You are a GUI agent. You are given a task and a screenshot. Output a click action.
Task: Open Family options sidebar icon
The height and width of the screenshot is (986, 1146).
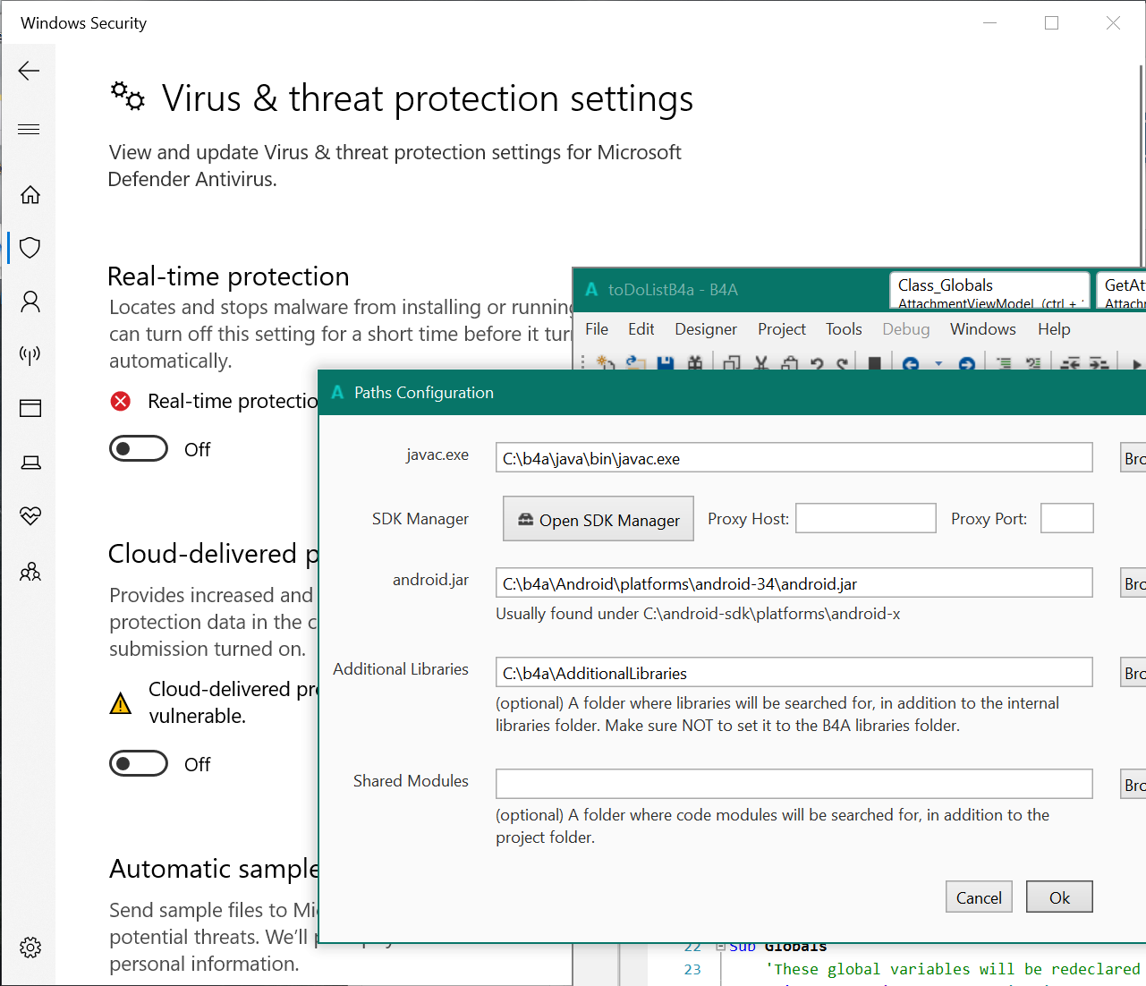point(30,572)
